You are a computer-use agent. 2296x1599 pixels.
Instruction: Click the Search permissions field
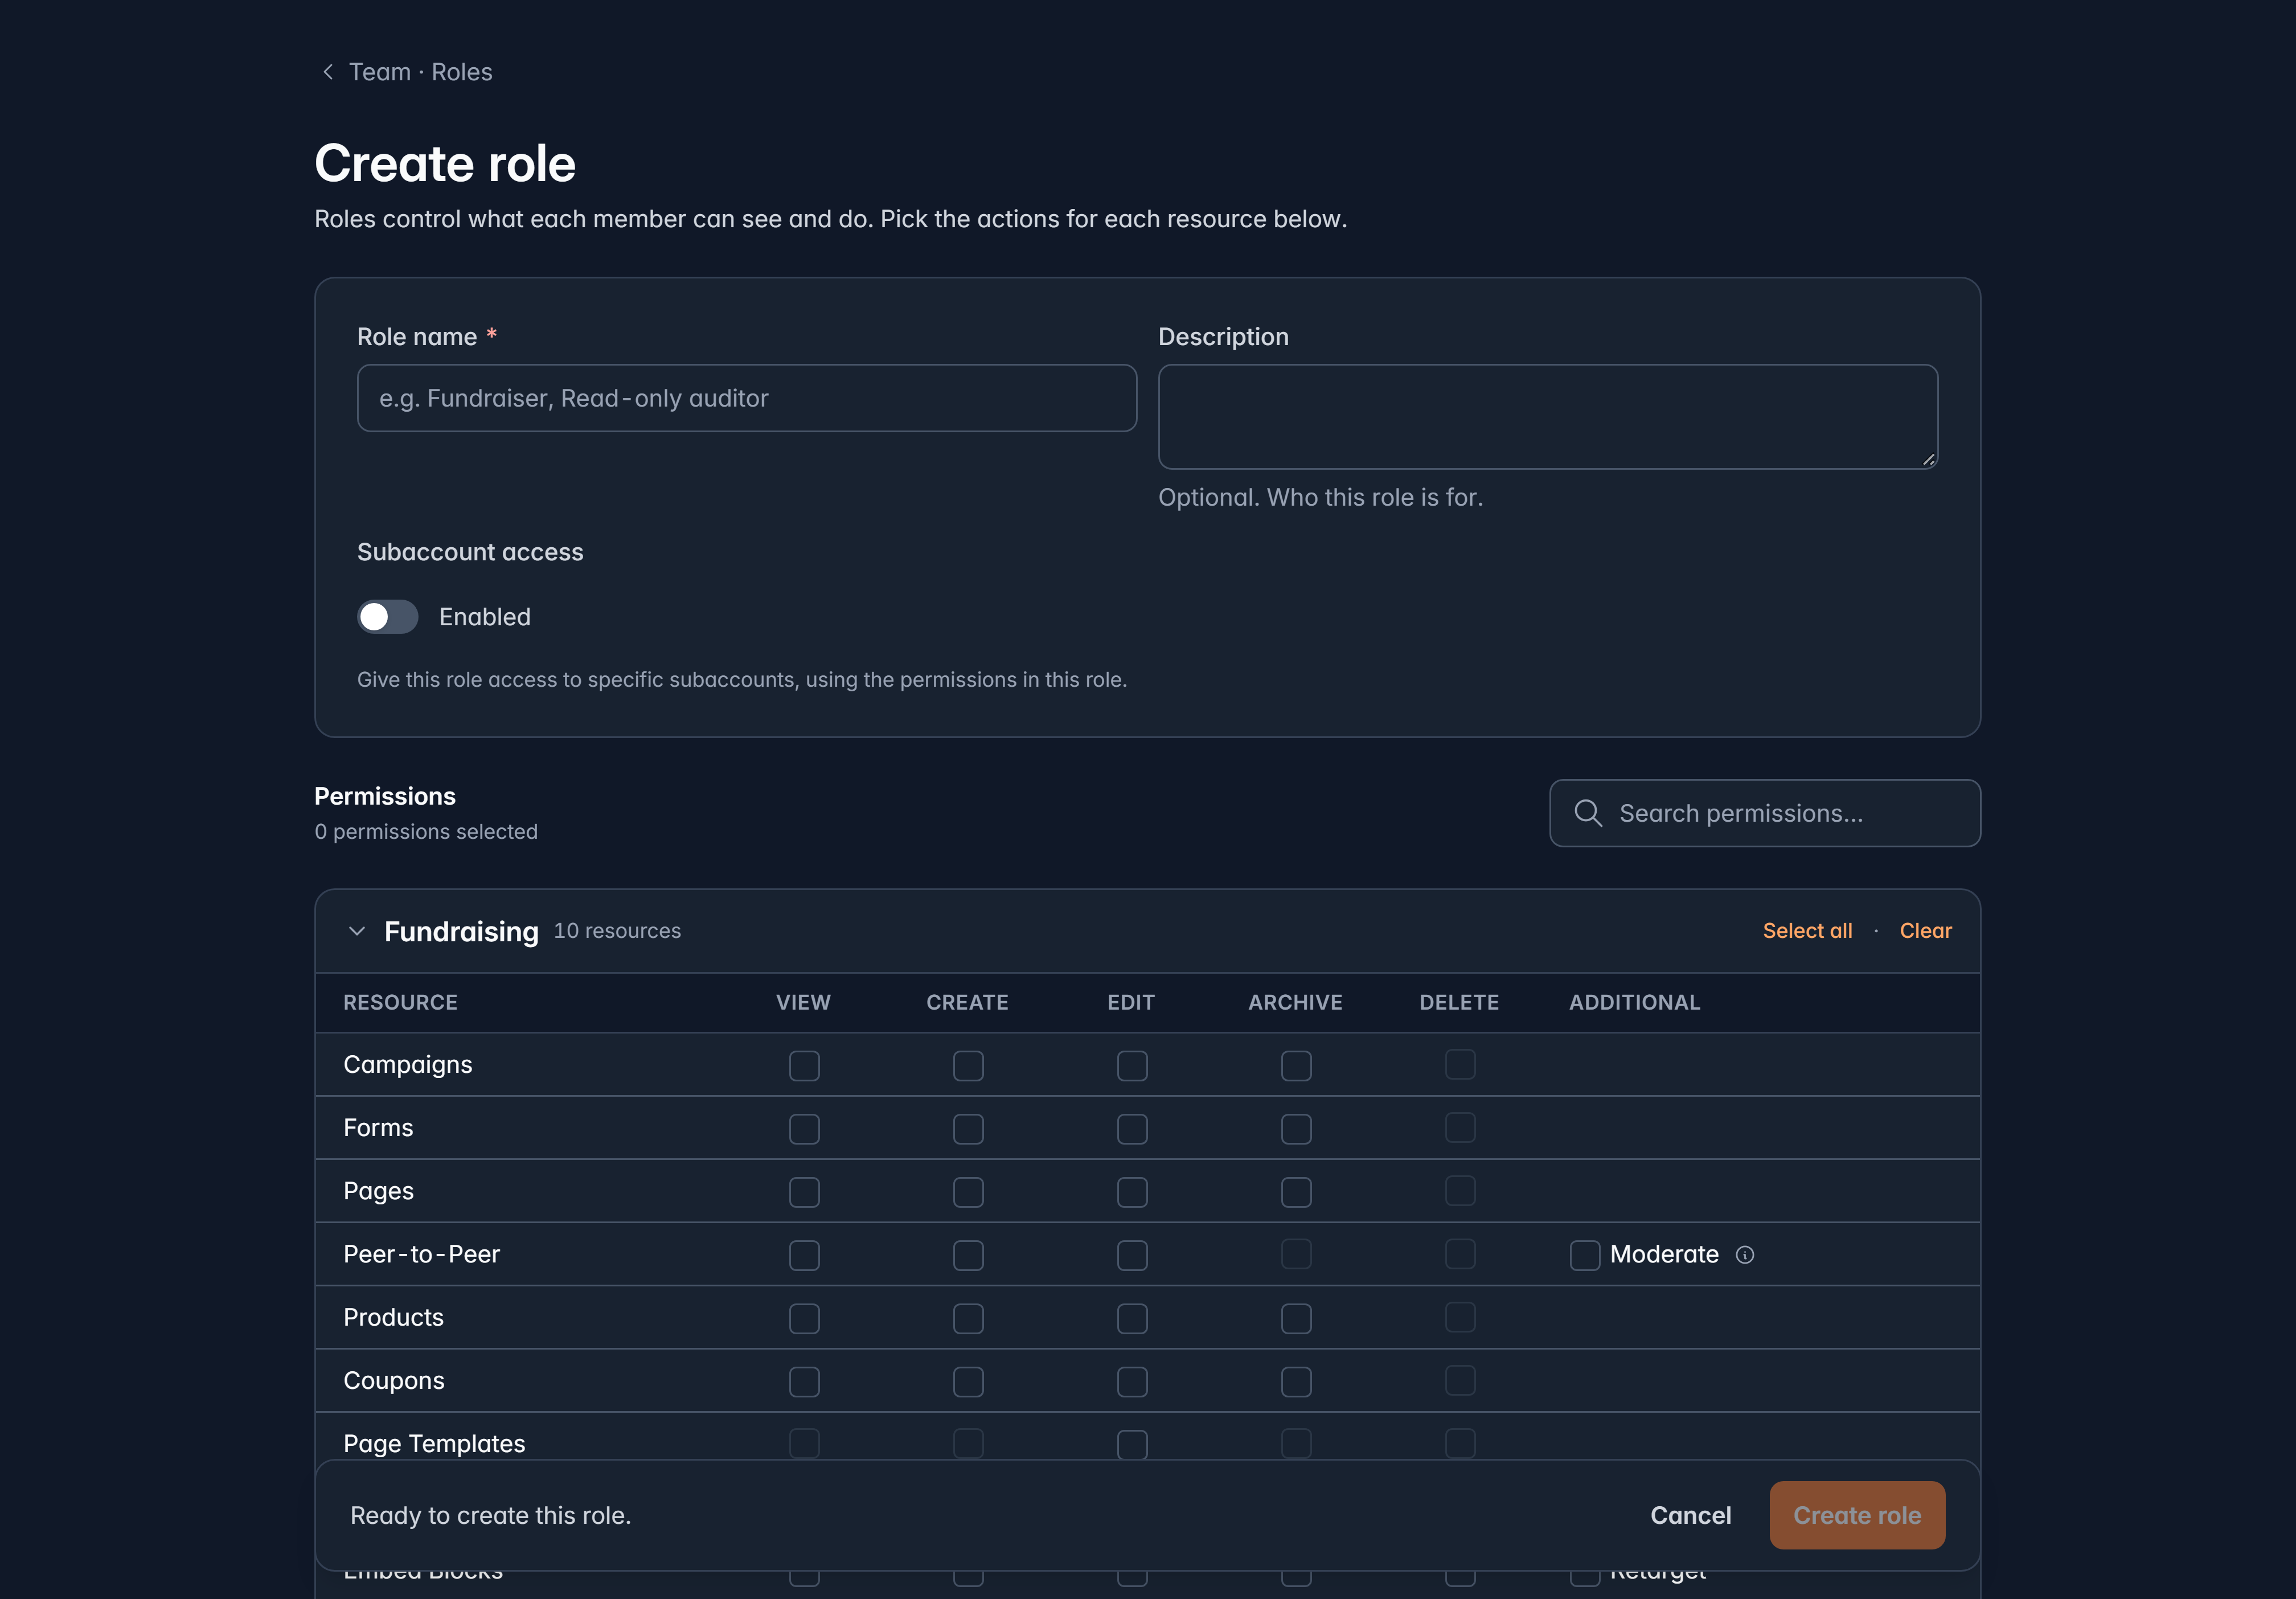pos(1765,813)
